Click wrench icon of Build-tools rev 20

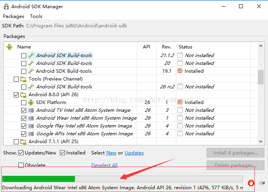point(31,63)
